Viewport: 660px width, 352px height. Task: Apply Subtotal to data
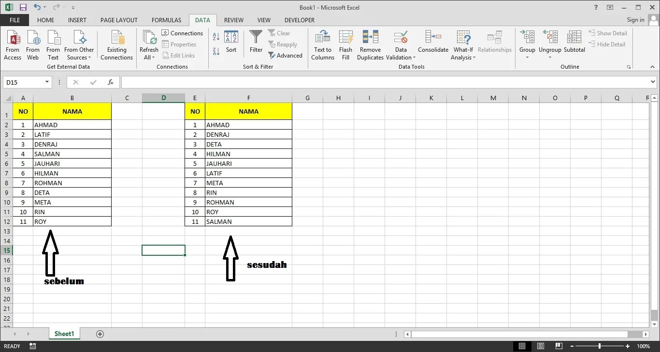click(x=574, y=42)
